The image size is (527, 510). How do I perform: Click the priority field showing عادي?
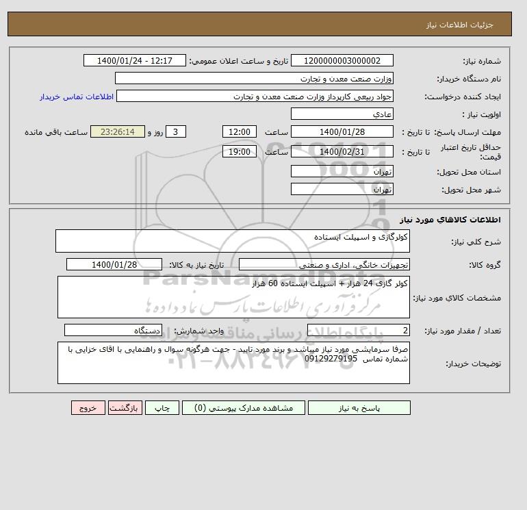pos(342,114)
